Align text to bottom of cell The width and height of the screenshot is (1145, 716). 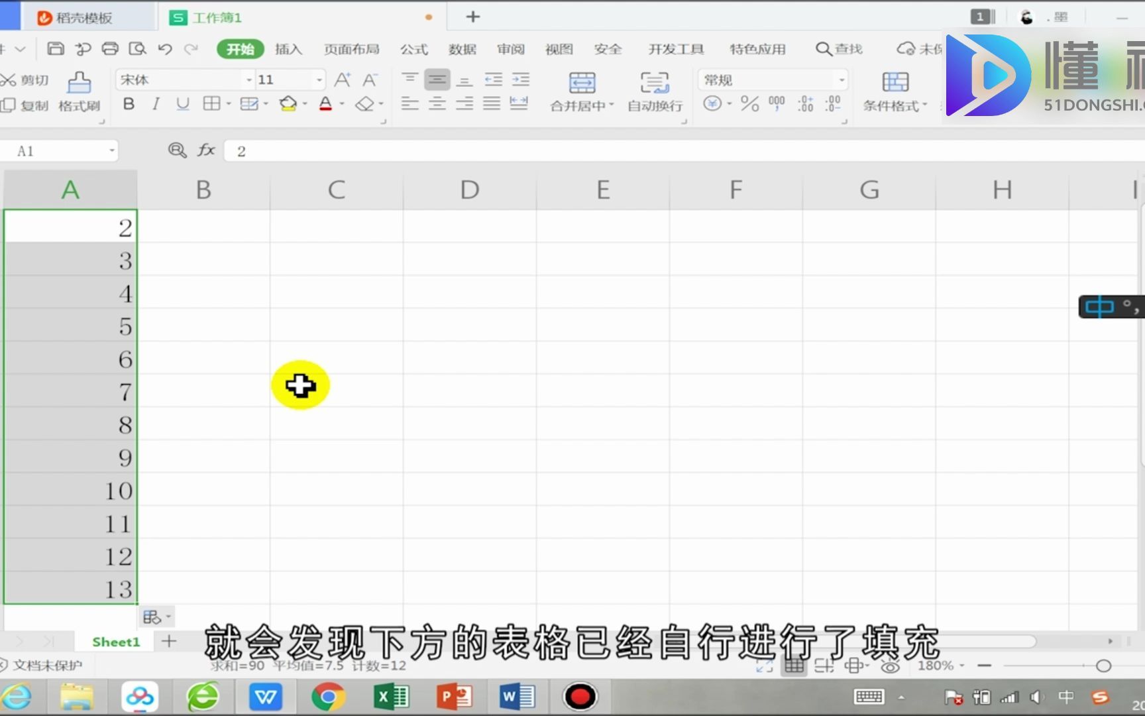pos(465,80)
